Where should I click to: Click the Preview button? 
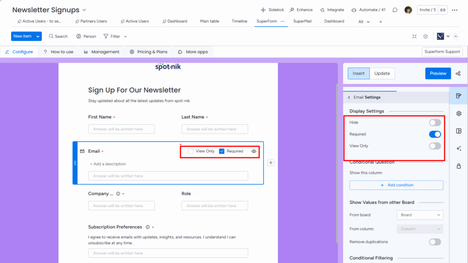point(437,74)
